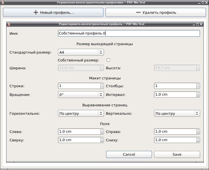Screen dimensions: 209x170
Task: Click the disabled Высота 29,7 cm field
Action: tap(175, 68)
